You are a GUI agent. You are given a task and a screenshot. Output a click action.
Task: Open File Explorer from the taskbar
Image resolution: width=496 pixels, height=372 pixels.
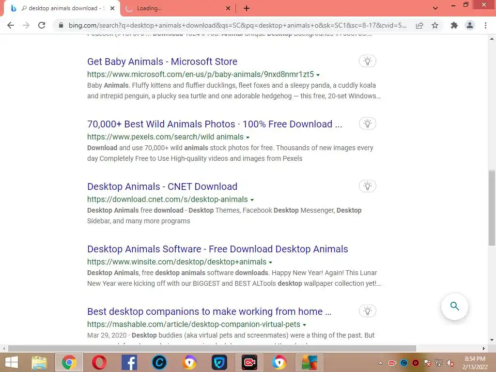[x=39, y=362]
